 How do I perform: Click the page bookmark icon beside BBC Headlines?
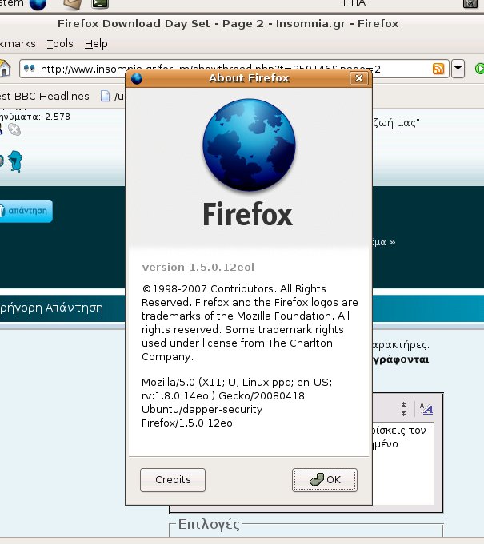[x=105, y=96]
